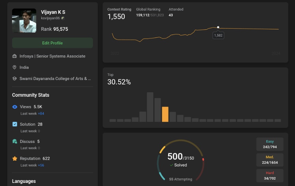Click the badge icon beside ksvijayan06

(x=63, y=18)
